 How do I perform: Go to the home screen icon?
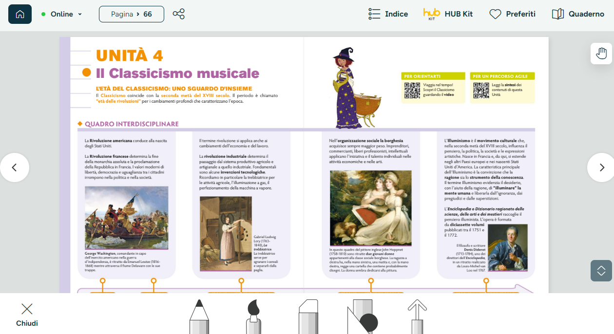point(20,14)
